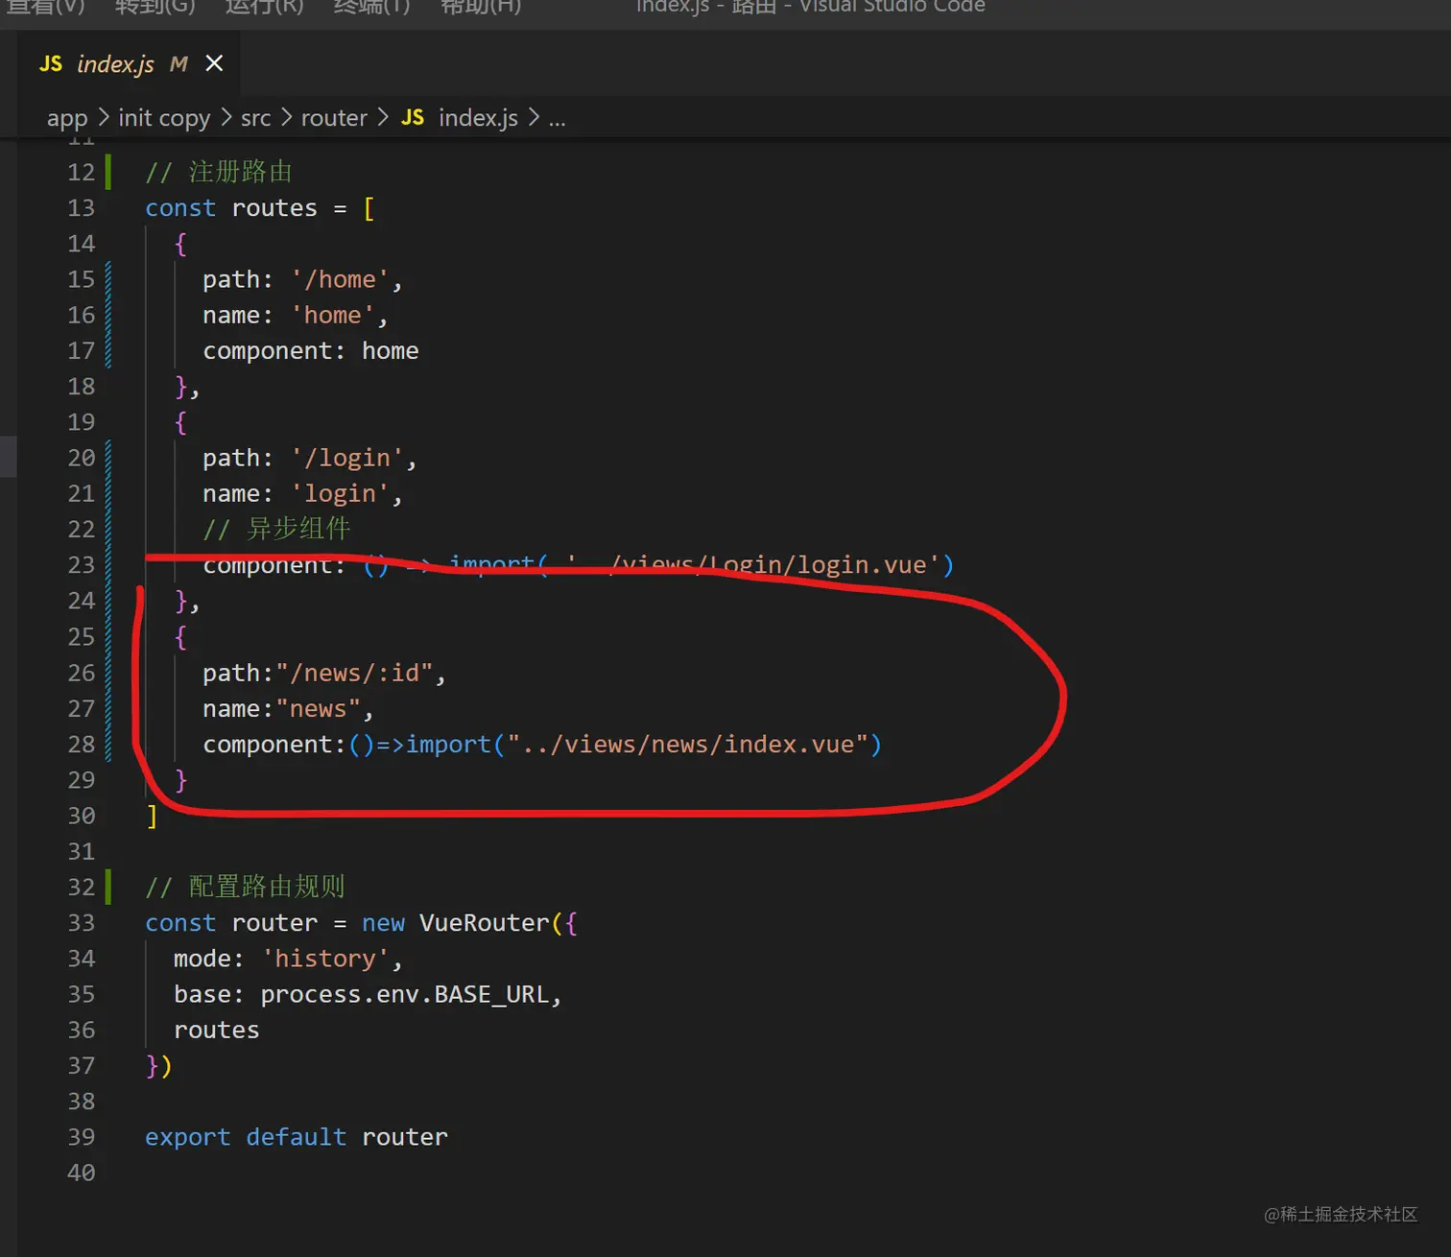Click line number 40 in the gutter
This screenshot has width=1451, height=1257.
pos(82,1173)
